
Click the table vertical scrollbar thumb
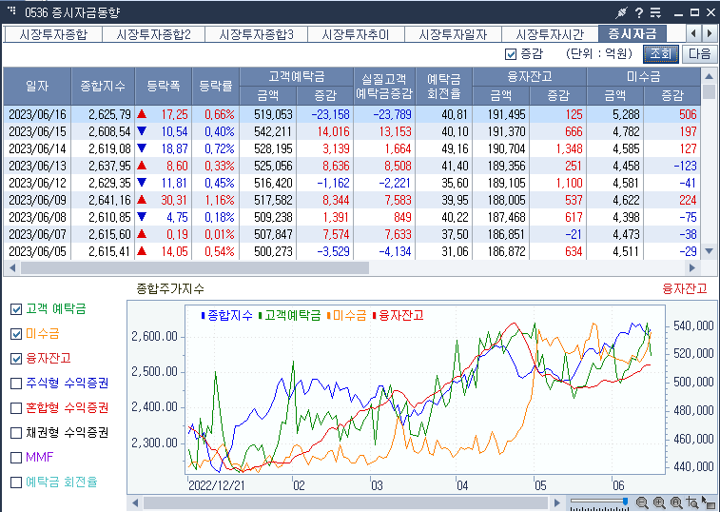(x=709, y=91)
